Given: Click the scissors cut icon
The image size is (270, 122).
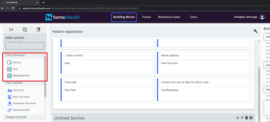Looking at the screenshot, I should 11,30.
